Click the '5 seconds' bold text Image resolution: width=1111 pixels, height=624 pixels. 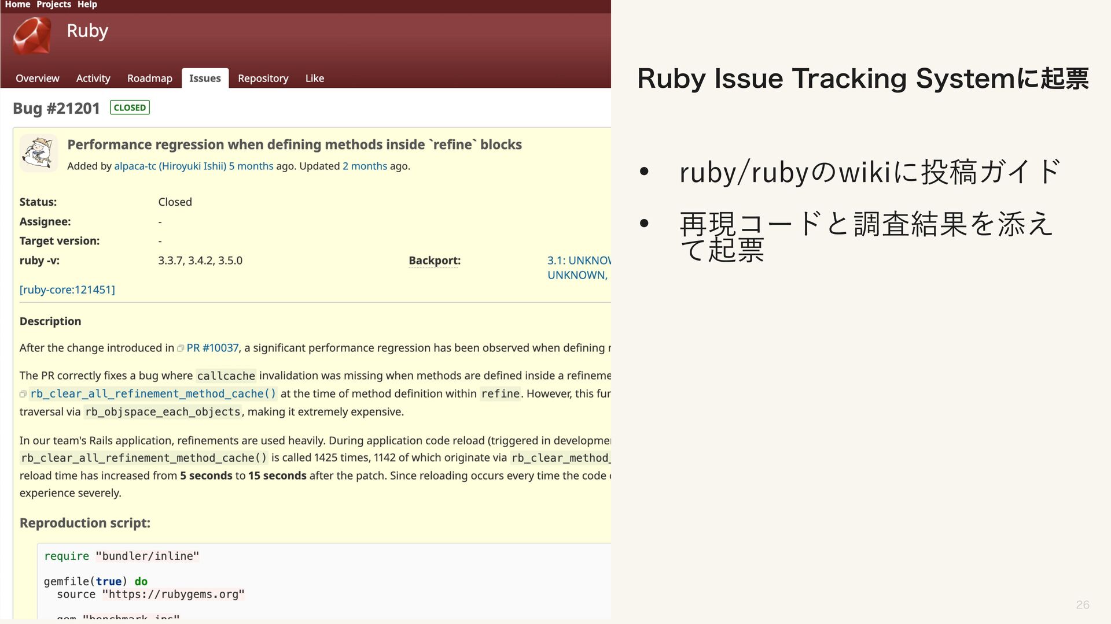coord(206,476)
